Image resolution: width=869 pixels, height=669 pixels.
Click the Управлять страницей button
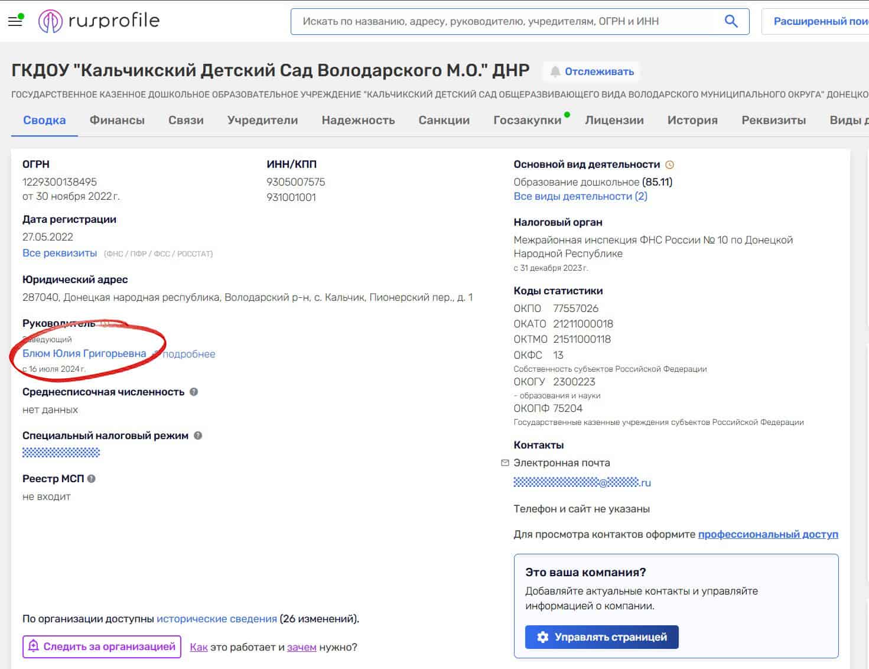(x=601, y=637)
